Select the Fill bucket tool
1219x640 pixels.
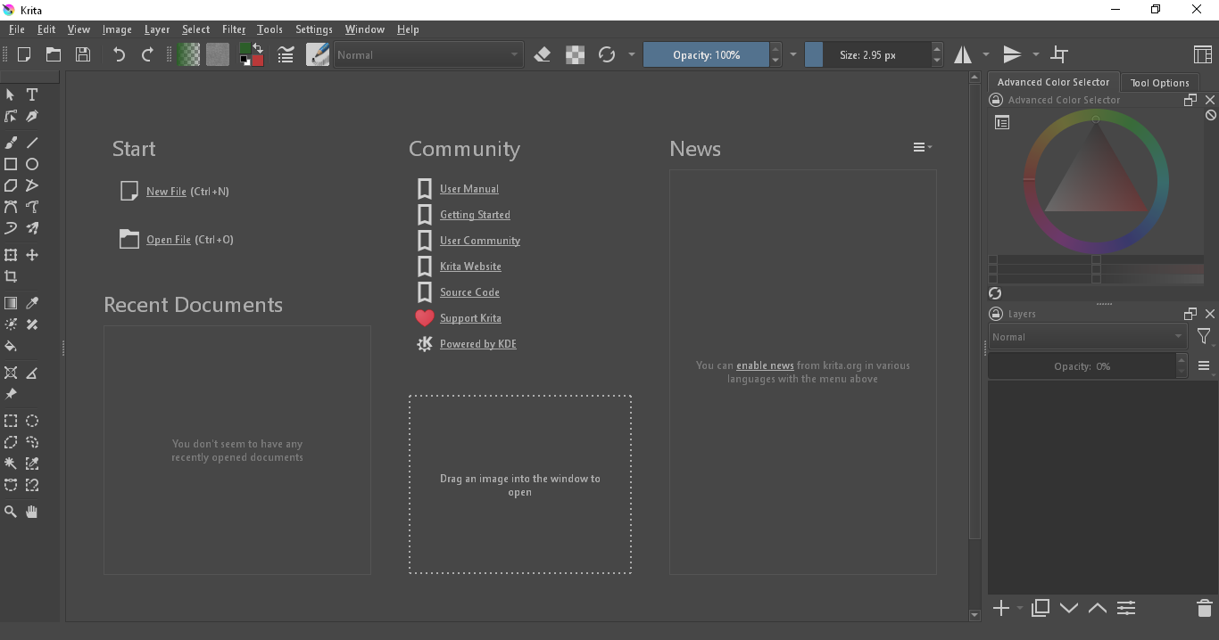coord(11,346)
